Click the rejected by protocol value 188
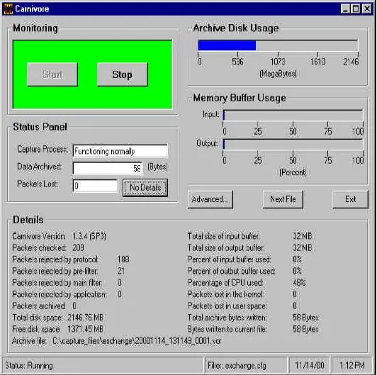The image size is (377, 375). point(123,259)
